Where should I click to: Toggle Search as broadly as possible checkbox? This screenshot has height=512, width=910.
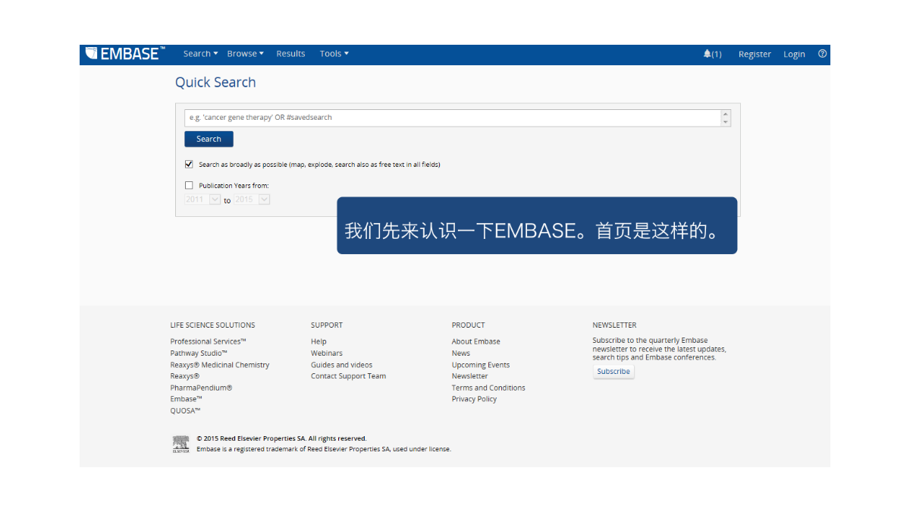(189, 164)
